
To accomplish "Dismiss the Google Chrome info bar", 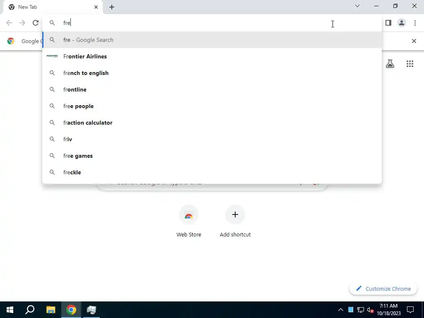I will [414, 41].
